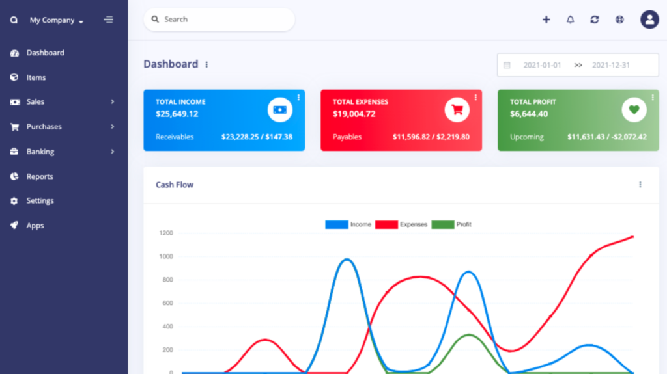This screenshot has width=667, height=374.
Task: Click the Purchases cart icon in the sidebar
Action: [14, 127]
